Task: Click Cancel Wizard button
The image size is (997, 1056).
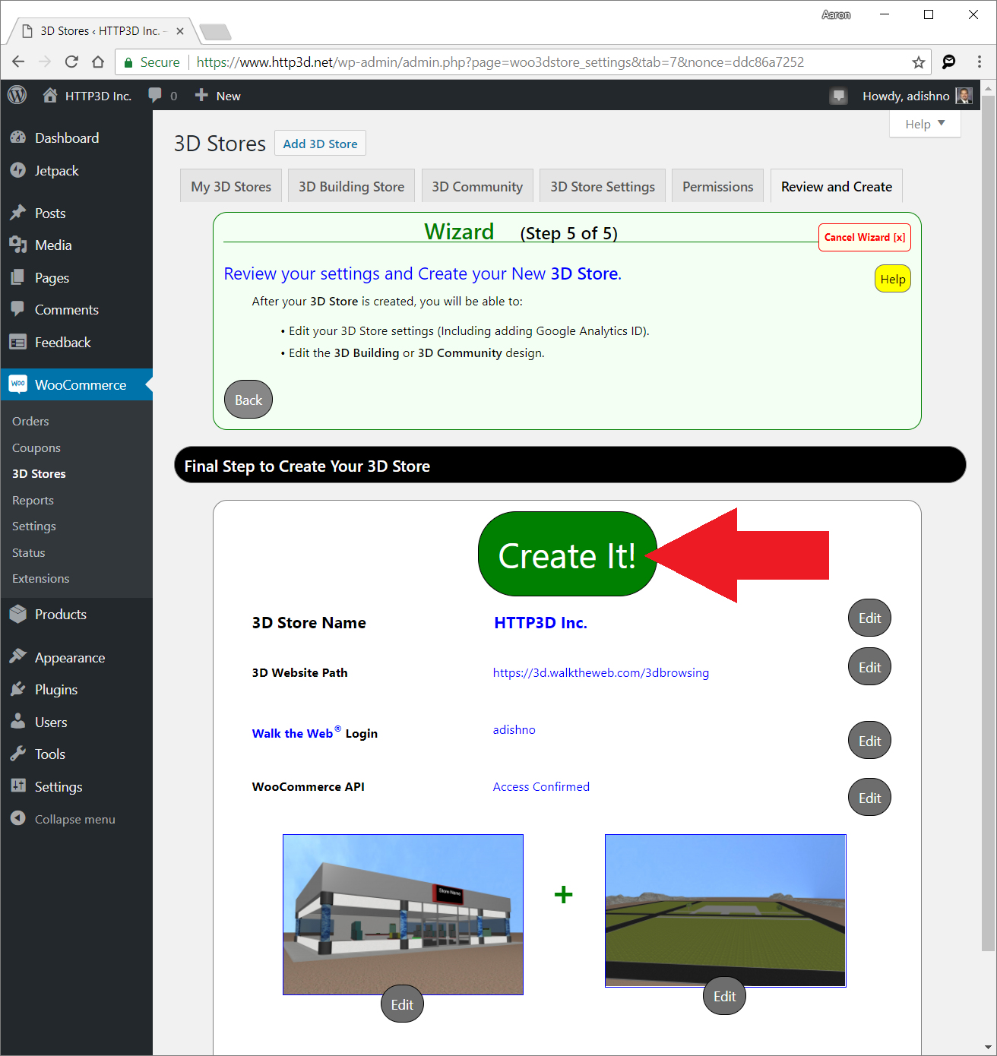Action: [864, 237]
